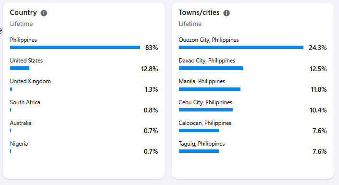Select the Philippines 83% bar
Image resolution: width=339 pixels, height=185 pixels.
click(75, 47)
